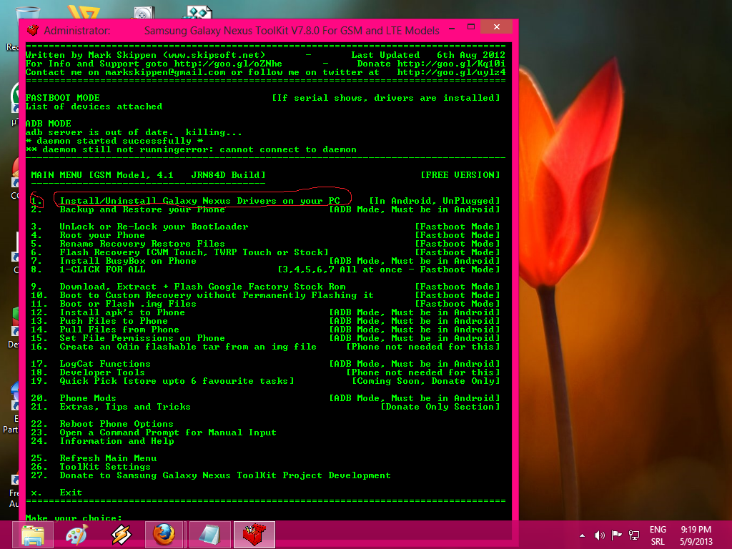Screen dimensions: 732x549
Task: Open the ENG SRL language switcher
Action: 658,535
